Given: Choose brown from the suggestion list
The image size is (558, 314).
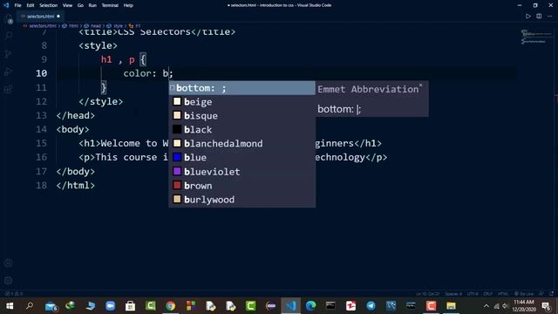Looking at the screenshot, I should point(242,186).
